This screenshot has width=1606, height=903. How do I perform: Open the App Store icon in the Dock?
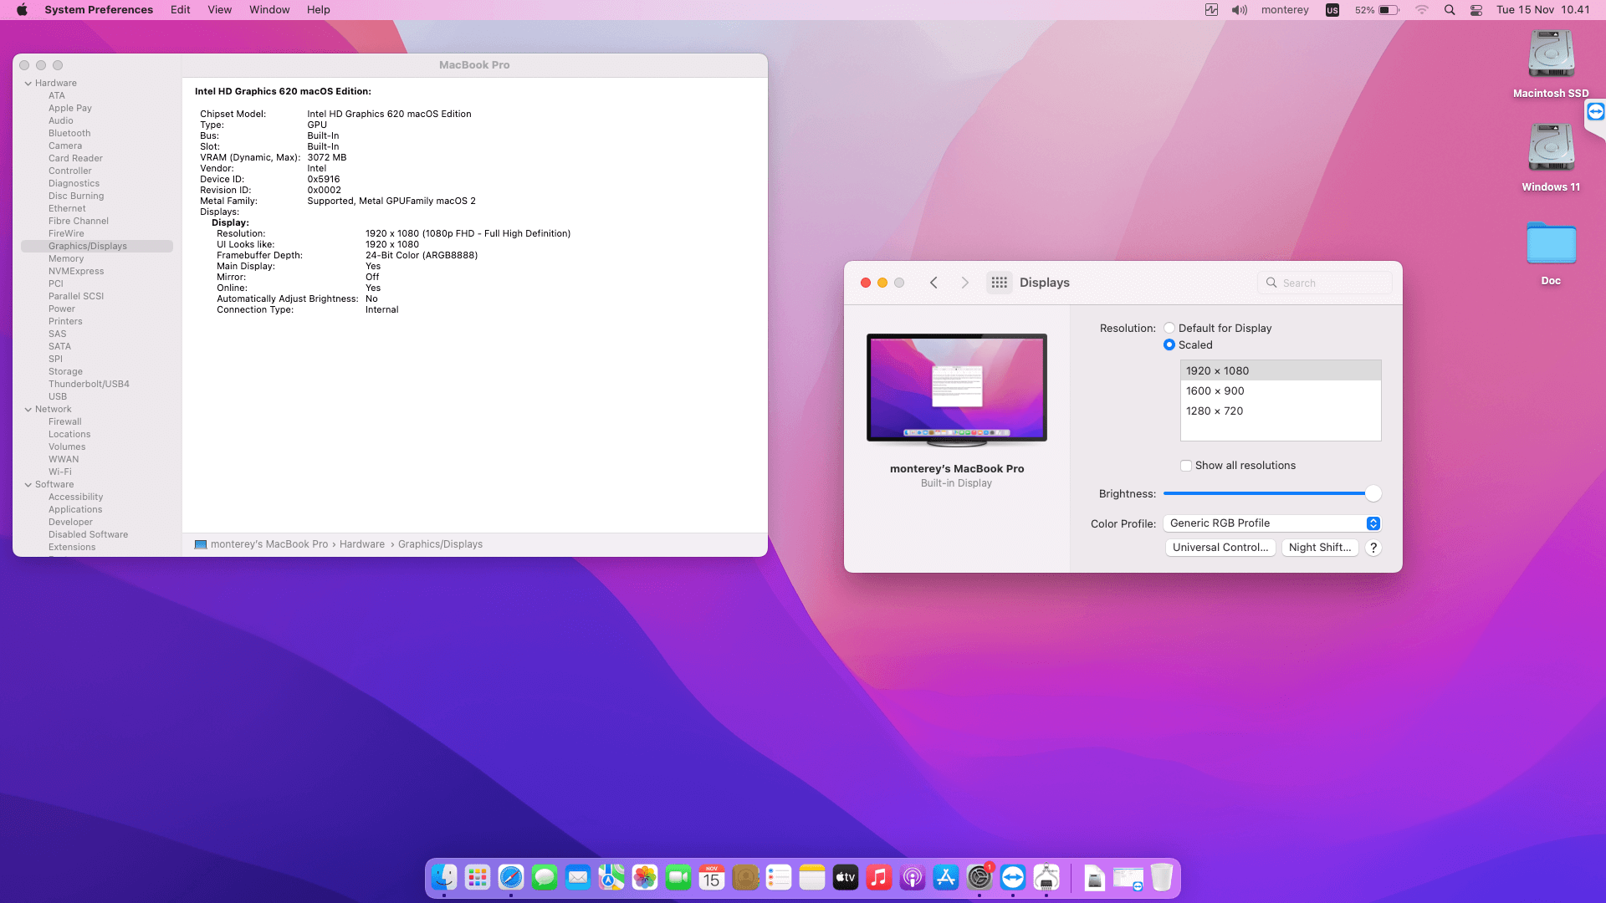pos(946,877)
